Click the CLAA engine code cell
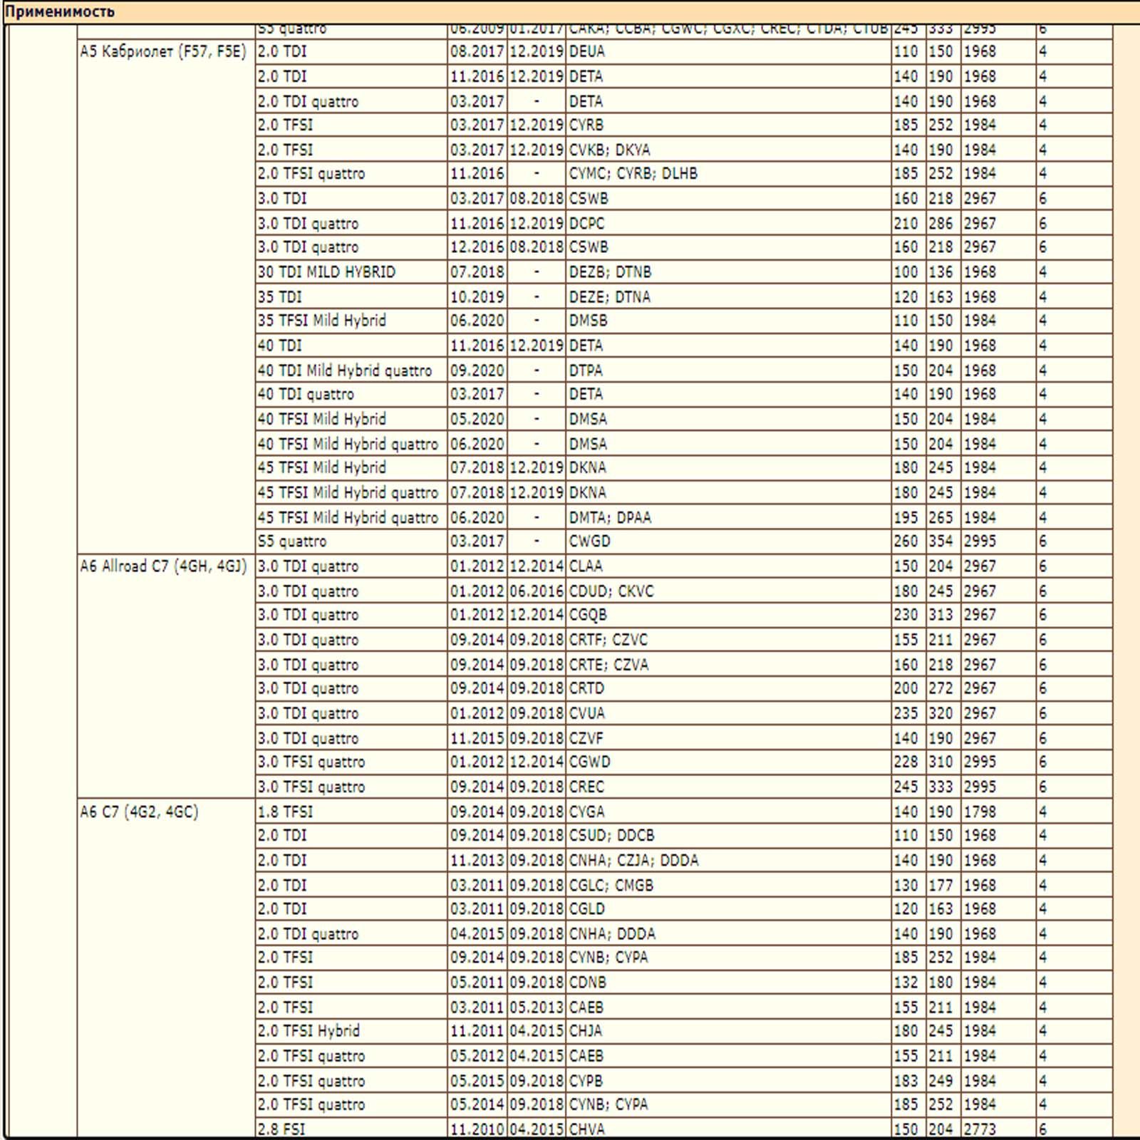Screen dimensions: 1140x1140 point(586,566)
